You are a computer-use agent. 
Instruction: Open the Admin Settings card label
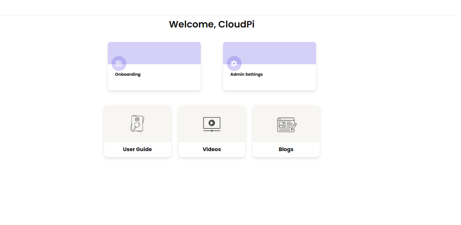tap(246, 74)
